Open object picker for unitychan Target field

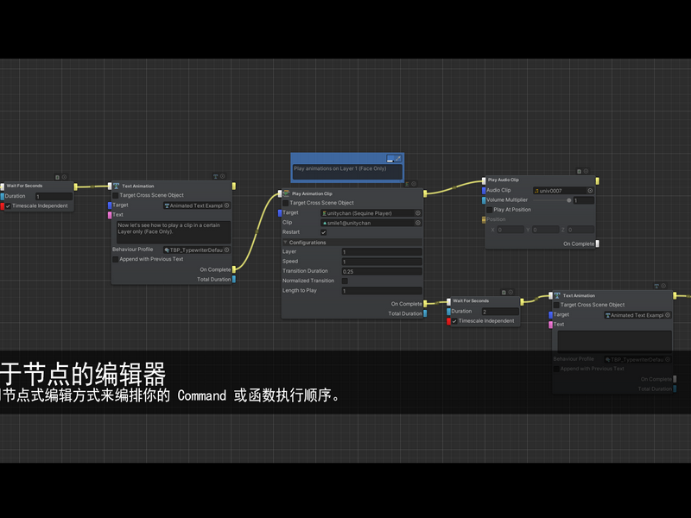pyautogui.click(x=418, y=213)
